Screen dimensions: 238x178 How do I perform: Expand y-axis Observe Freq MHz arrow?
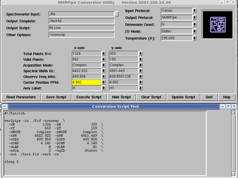[x=141, y=77]
